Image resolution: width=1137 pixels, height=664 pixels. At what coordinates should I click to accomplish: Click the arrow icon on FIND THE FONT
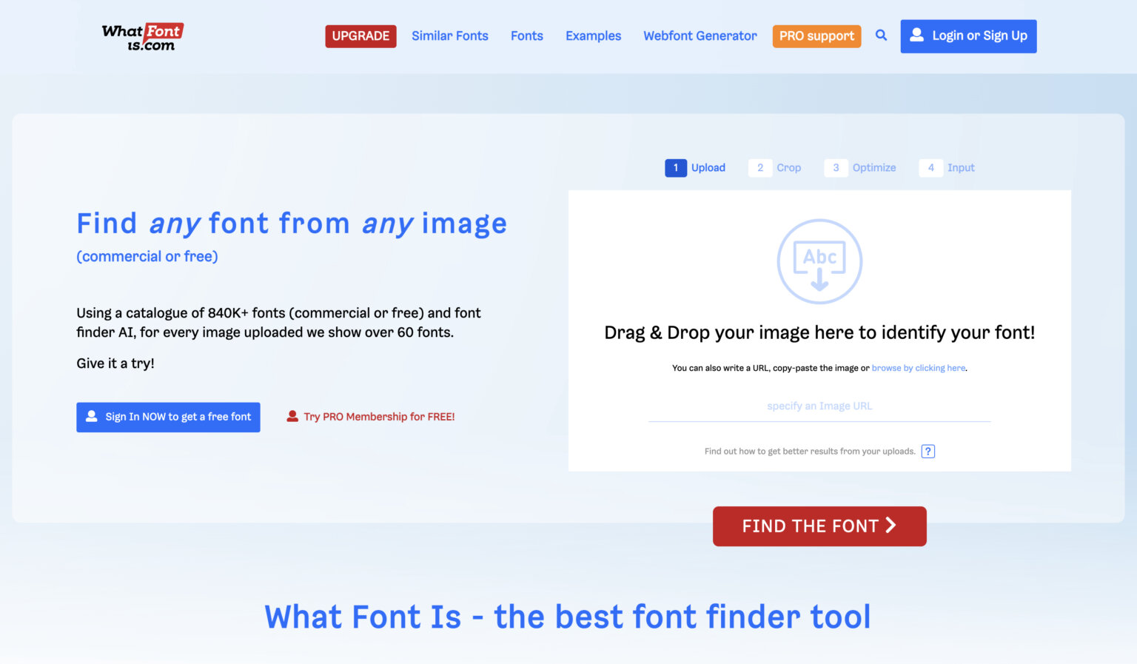coord(889,526)
